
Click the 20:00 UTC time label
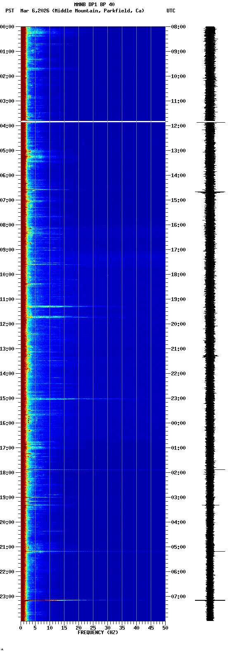pyautogui.click(x=178, y=324)
